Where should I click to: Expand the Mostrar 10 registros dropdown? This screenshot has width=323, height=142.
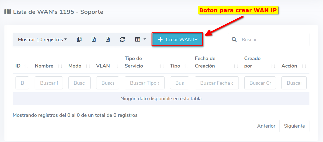pos(42,40)
